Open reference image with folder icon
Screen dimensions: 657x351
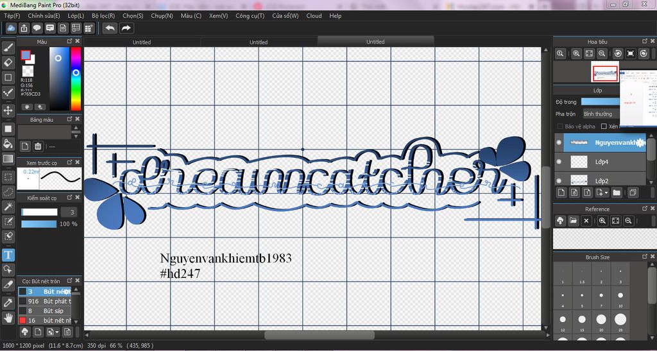coord(573,221)
